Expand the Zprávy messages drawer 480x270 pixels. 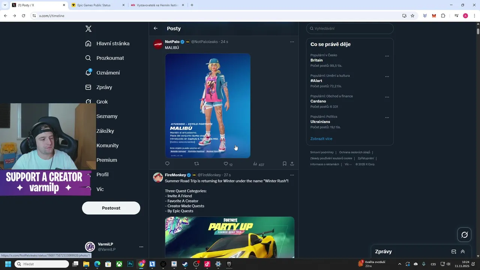[463, 252]
